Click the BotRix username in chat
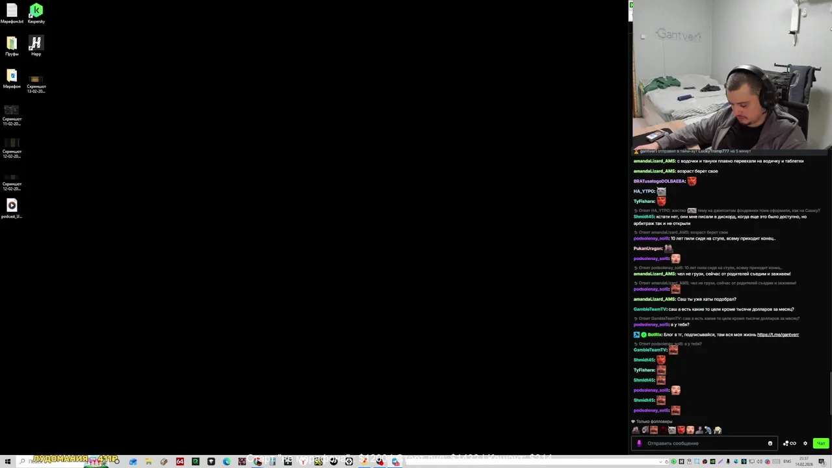 click(655, 335)
